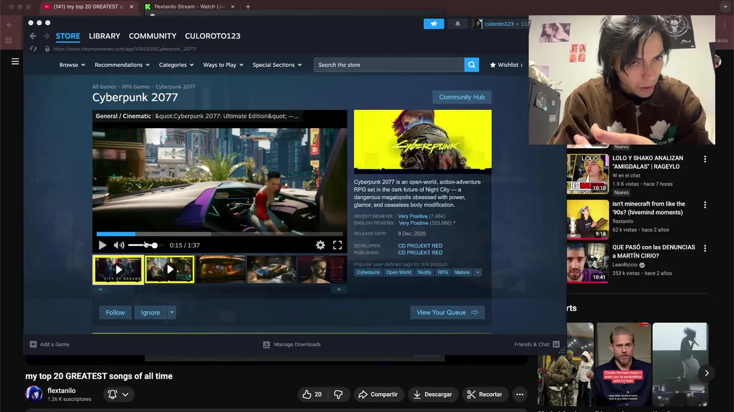Switch to Steam STORE tab
This screenshot has width=734, height=412.
(68, 36)
